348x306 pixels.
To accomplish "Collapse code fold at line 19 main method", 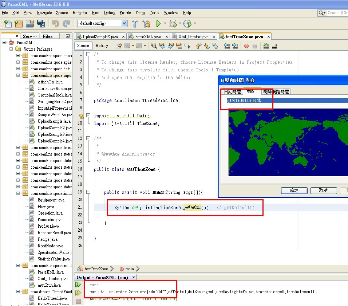I will 88,192.
